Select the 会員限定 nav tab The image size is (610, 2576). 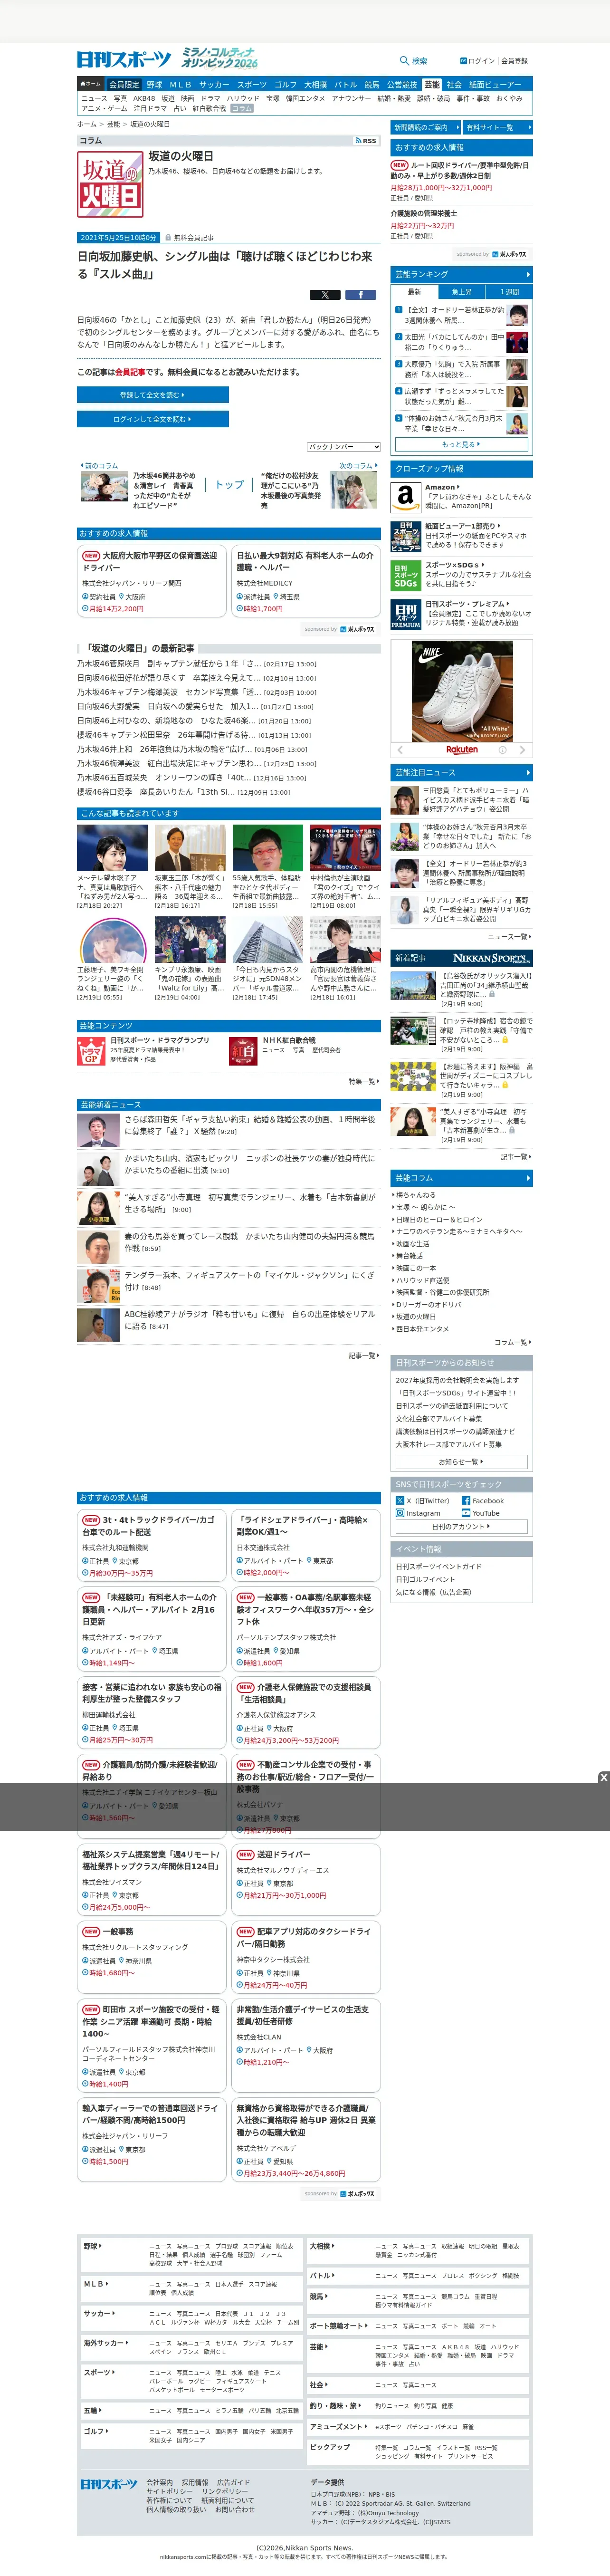click(x=124, y=84)
